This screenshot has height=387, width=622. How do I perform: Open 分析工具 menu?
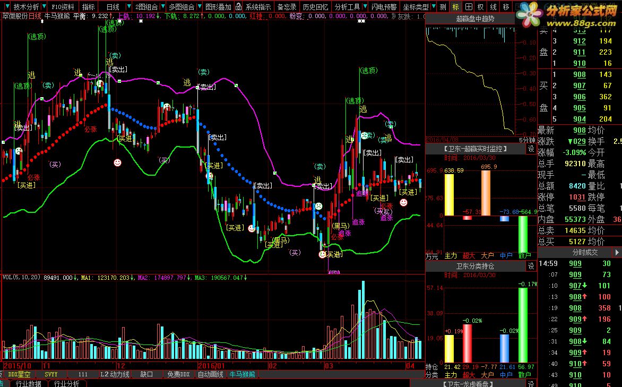(347, 7)
